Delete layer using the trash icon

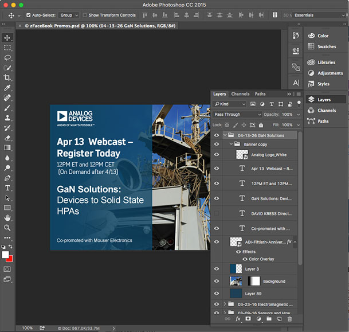pos(289,318)
